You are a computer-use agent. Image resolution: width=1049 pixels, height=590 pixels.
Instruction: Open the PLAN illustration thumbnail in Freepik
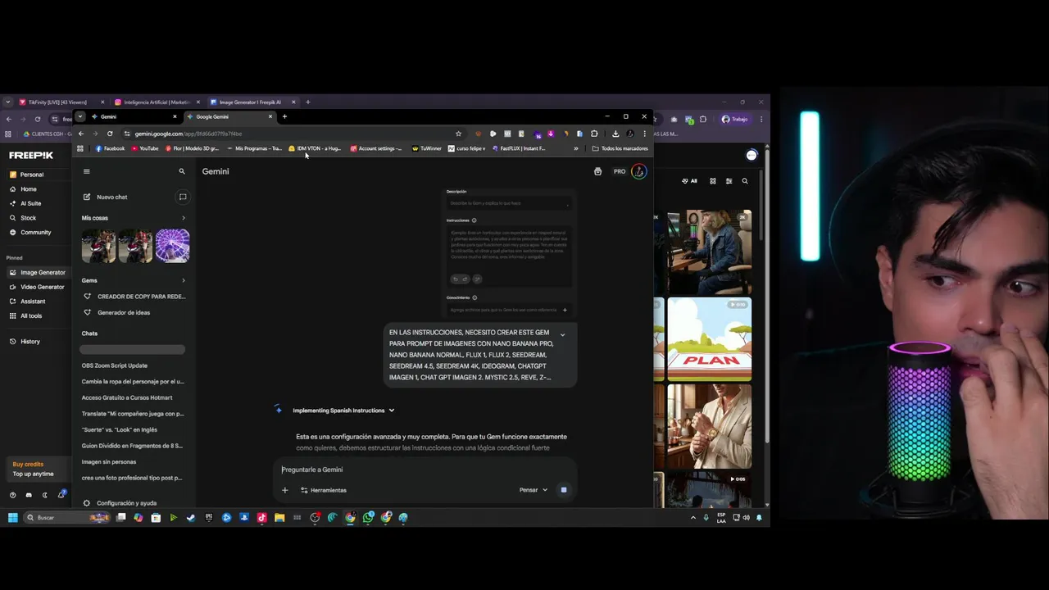pos(709,339)
